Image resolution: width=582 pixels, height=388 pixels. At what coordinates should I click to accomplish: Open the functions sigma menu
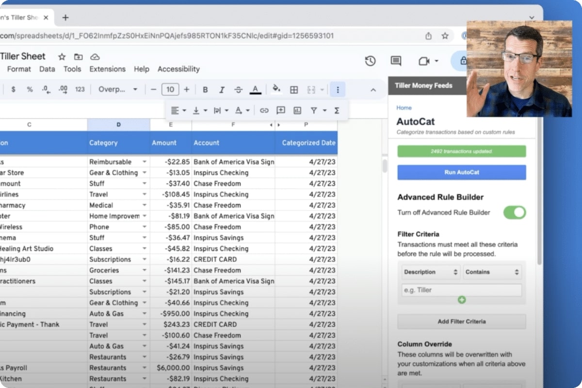click(x=337, y=111)
